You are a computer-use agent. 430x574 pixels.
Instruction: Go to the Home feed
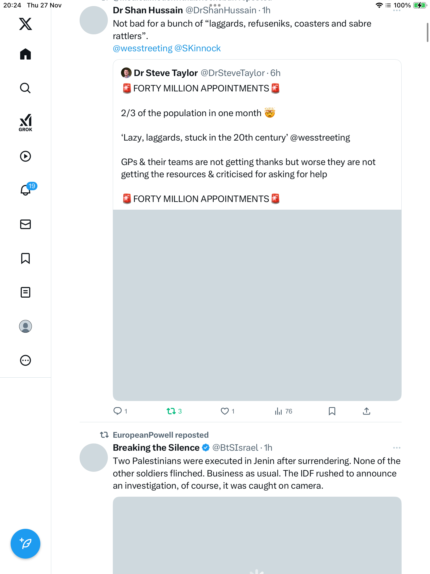pos(25,54)
